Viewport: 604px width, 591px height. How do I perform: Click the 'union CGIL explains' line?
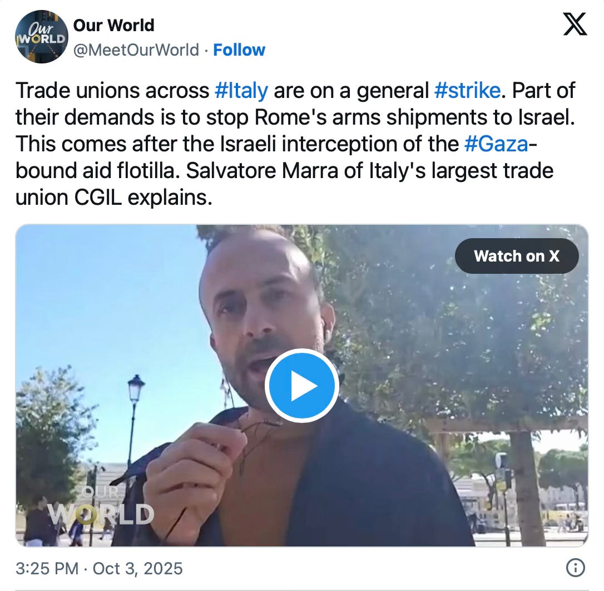click(x=114, y=198)
